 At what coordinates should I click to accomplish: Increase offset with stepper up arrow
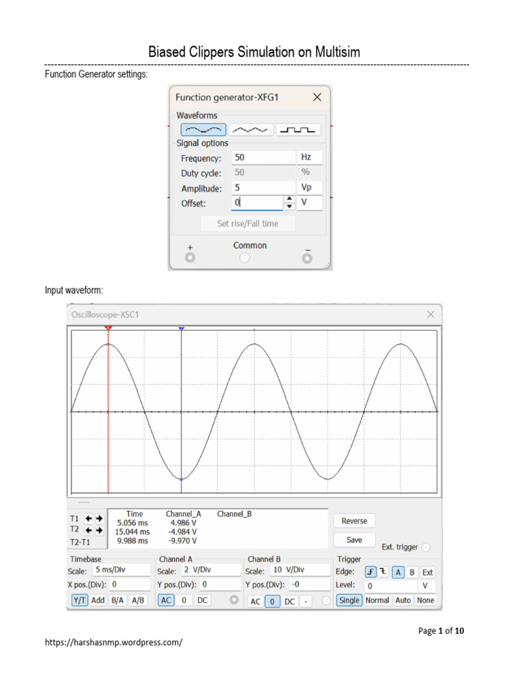coord(289,199)
